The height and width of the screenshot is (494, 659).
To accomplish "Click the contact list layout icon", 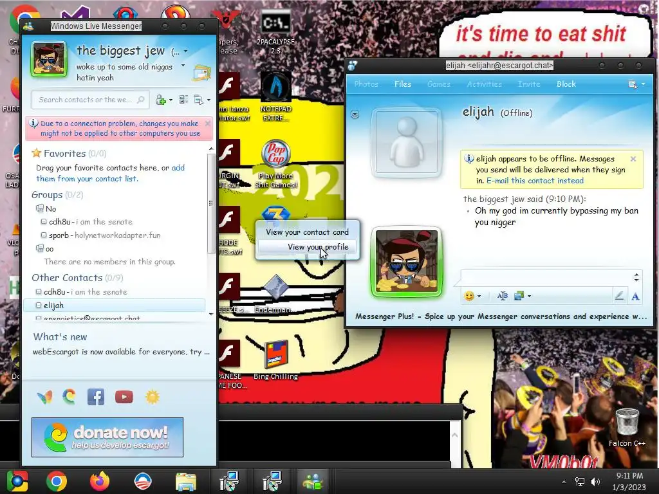I will pos(183,100).
